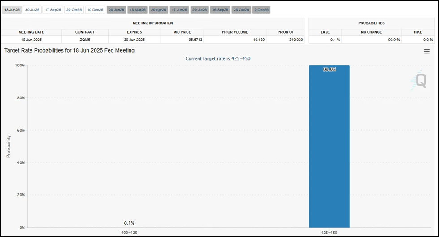This screenshot has height=237, width=439.
Task: Choose the 17 Jun26 meeting tab
Action: pyautogui.click(x=179, y=10)
